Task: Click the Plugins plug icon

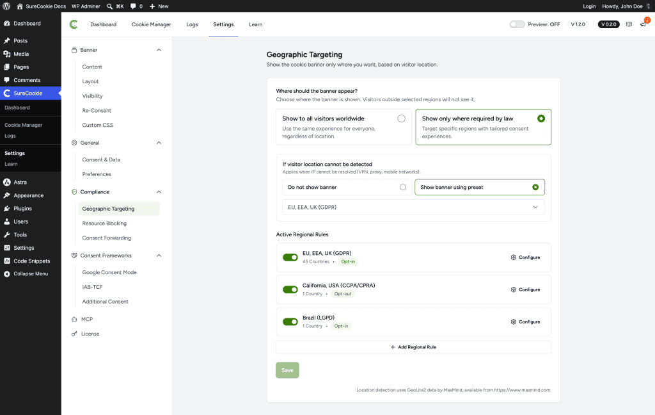Action: click(6, 208)
